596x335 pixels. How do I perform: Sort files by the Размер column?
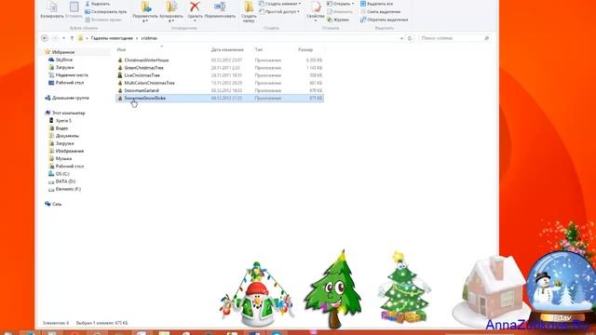pyautogui.click(x=305, y=49)
